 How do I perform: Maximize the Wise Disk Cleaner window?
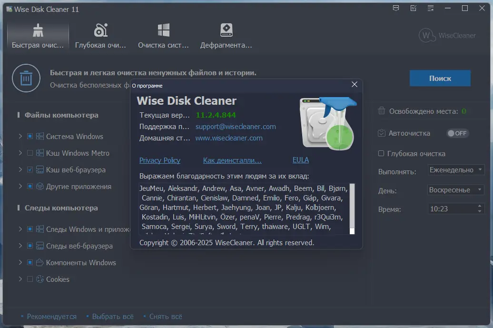coord(465,9)
